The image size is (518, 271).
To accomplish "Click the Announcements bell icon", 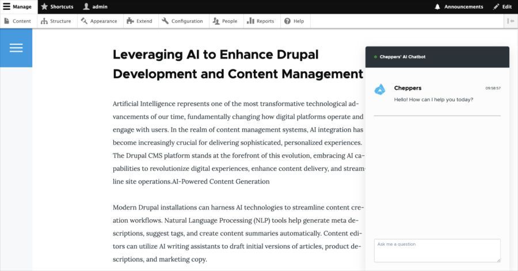I will coord(437,6).
